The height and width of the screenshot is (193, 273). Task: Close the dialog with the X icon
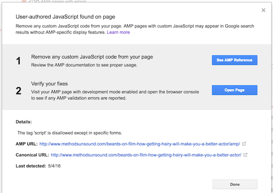pyautogui.click(x=263, y=10)
